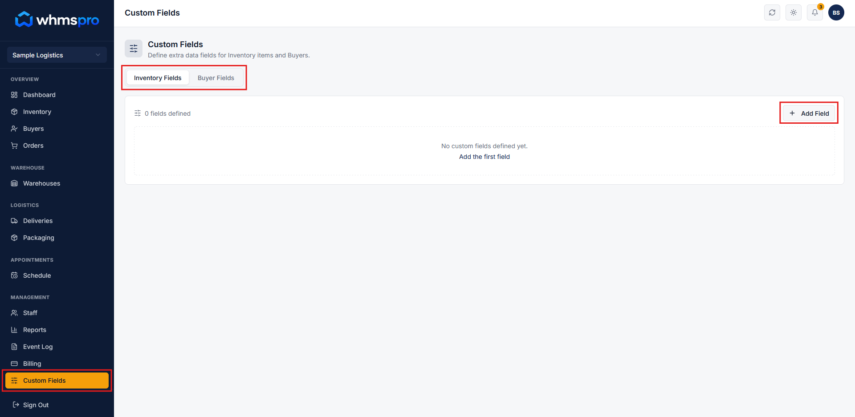Click the Add Field button label
The height and width of the screenshot is (417, 855).
(x=815, y=113)
